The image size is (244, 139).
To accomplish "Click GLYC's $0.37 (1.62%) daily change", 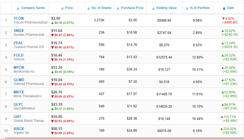I will click(x=63, y=109).
